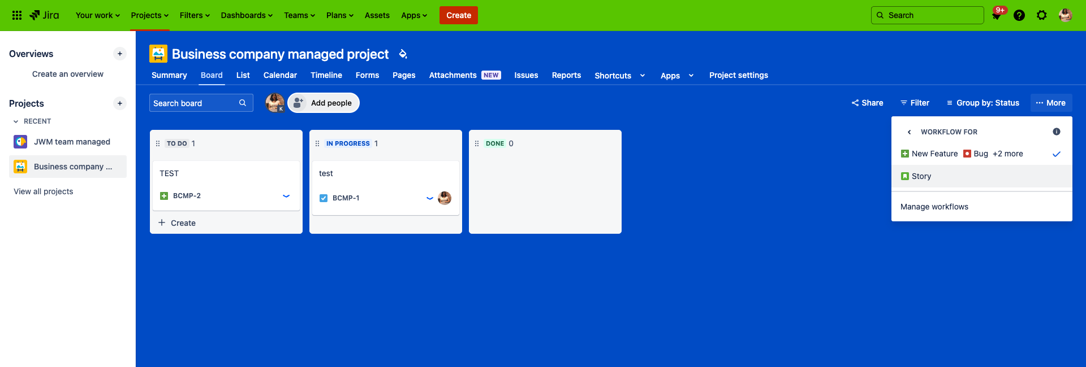This screenshot has height=367, width=1086.
Task: Click the project background paint bucket icon
Action: pos(403,54)
